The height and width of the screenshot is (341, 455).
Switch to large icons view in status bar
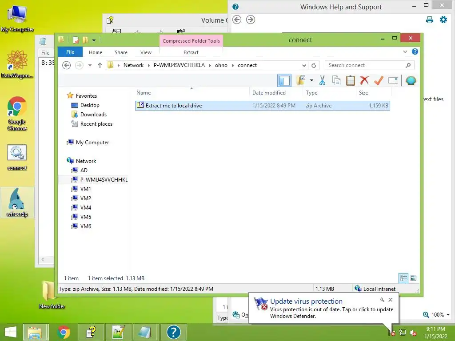click(x=413, y=278)
